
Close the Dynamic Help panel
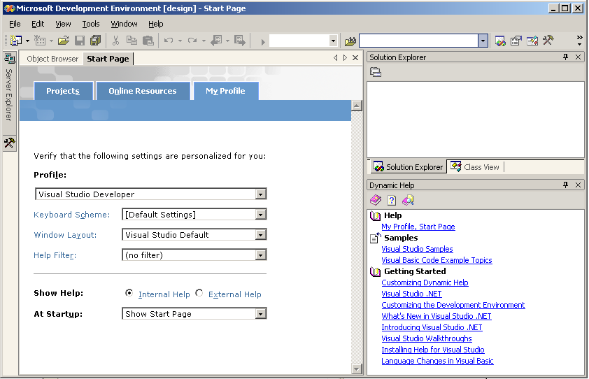578,185
